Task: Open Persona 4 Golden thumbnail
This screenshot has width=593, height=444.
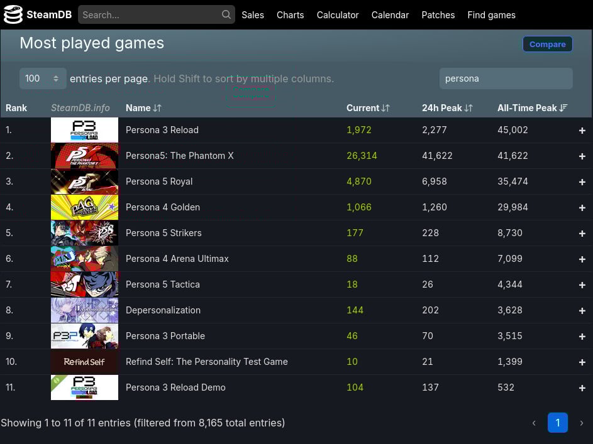Action: (84, 207)
